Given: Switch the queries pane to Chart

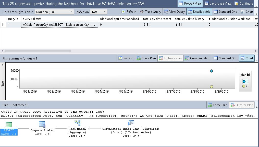Looking at the screenshot, I should pos(247,12).
